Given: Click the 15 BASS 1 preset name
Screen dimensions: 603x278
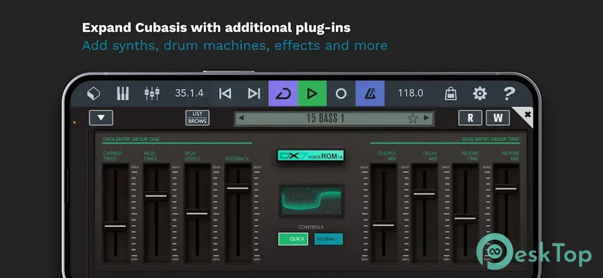Looking at the screenshot, I should click(x=325, y=118).
